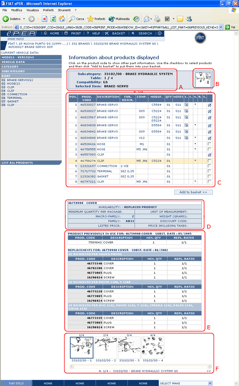The height and width of the screenshot is (386, 239).
Task: Stop page loading with red X icon
Action: [44, 19]
